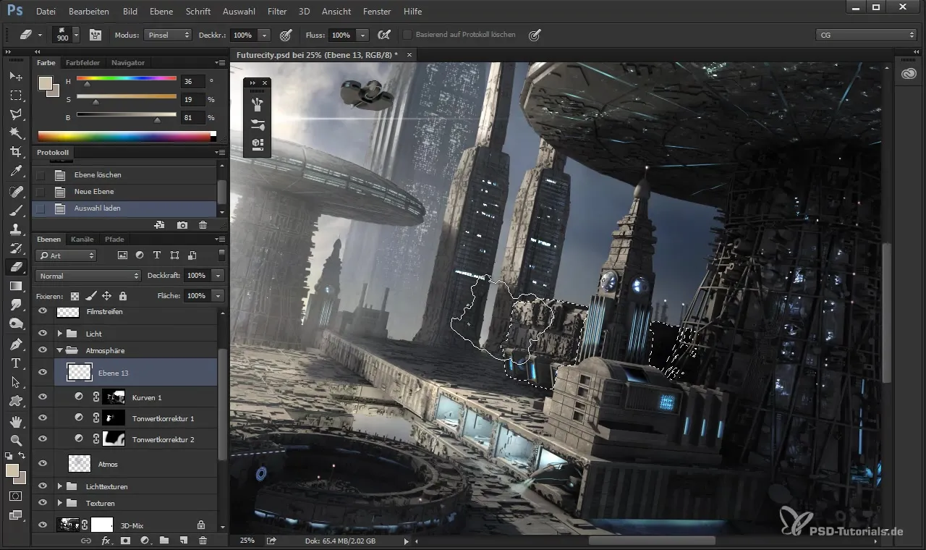Viewport: 926px width, 550px height.
Task: Switch to the Navigator tab
Action: (x=127, y=62)
